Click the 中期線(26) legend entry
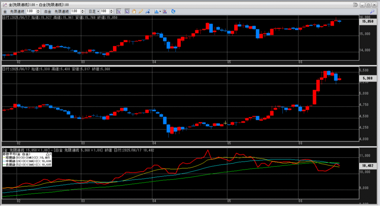 tap(27, 161)
